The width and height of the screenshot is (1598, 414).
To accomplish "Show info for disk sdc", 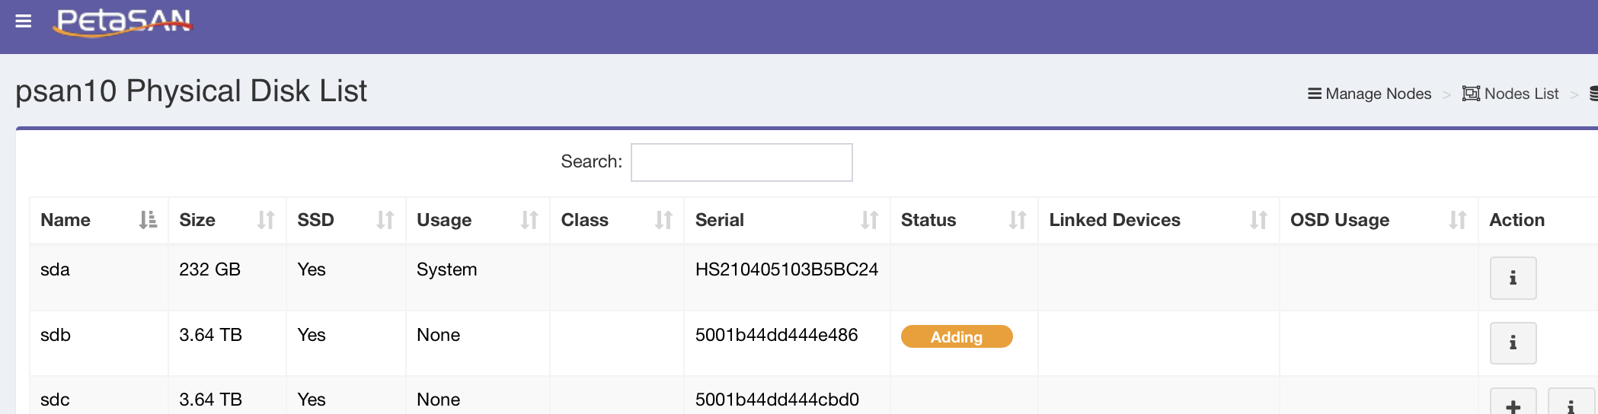I will tap(1571, 405).
